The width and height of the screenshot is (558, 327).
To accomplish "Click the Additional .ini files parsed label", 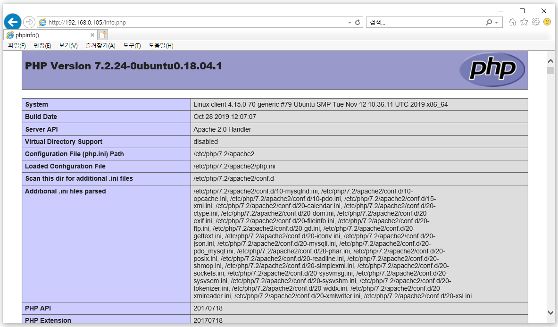I will click(66, 191).
